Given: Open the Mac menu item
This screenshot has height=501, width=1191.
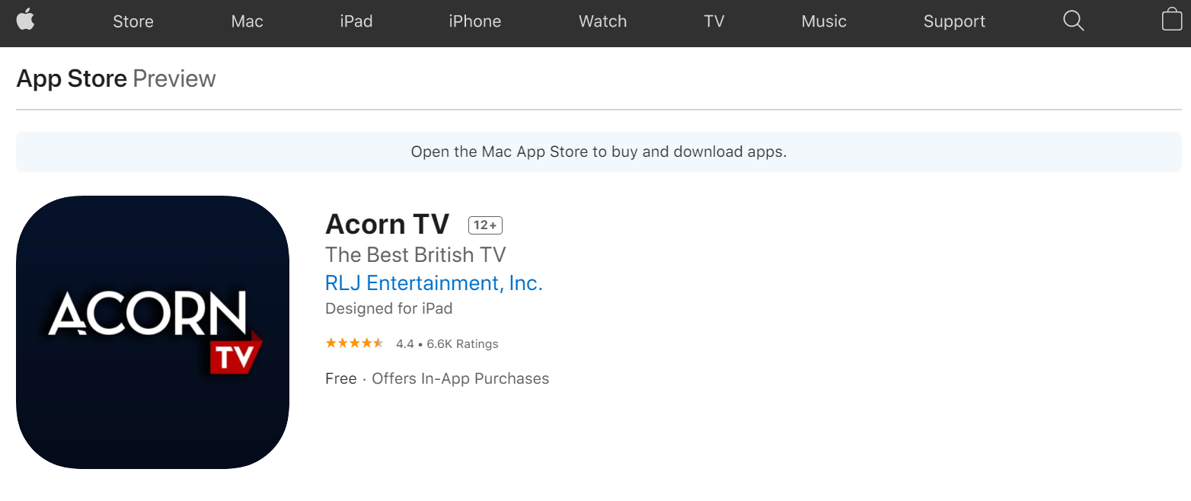Looking at the screenshot, I should tap(247, 21).
